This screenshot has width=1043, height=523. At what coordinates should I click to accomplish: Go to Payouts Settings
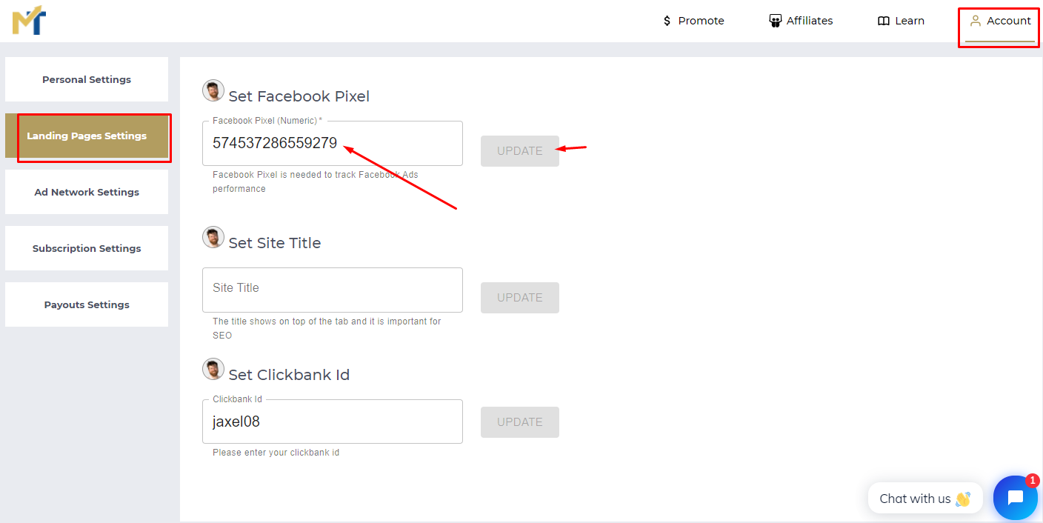coord(87,304)
